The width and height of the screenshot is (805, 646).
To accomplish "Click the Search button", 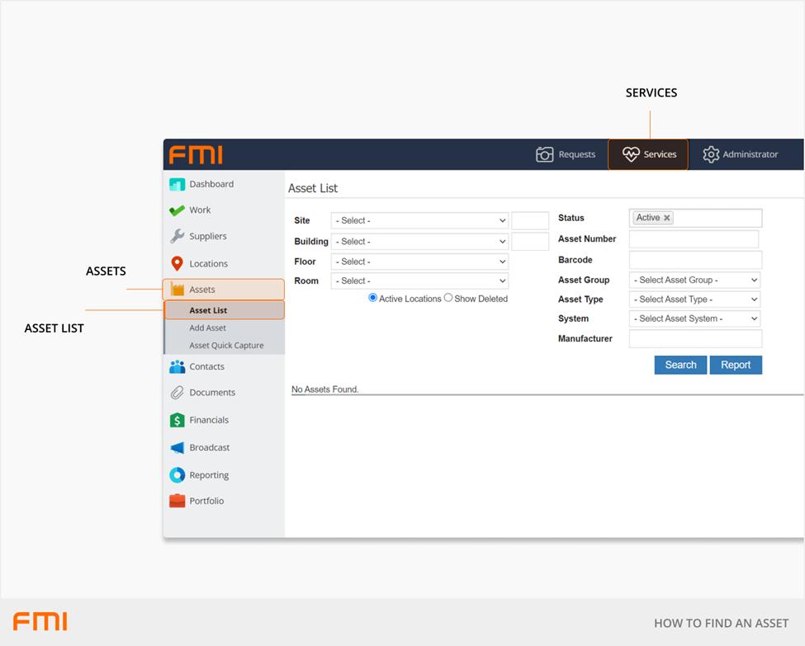I will pos(680,365).
